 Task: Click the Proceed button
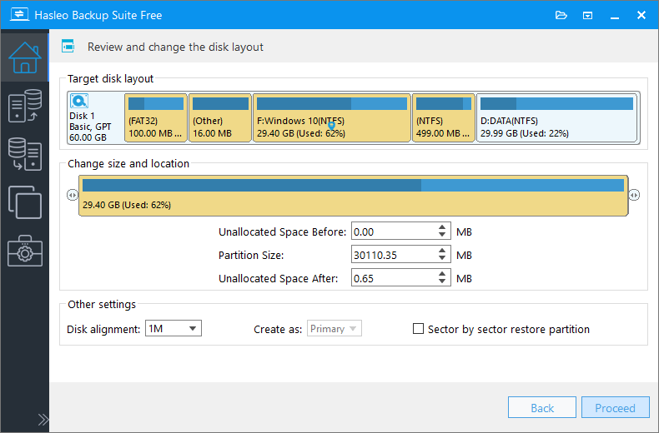[616, 407]
